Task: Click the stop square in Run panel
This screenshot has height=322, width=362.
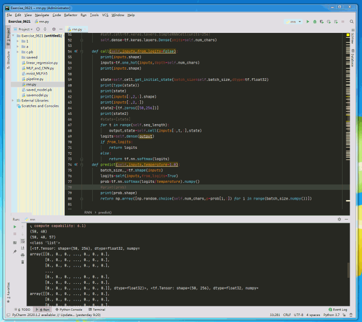Action: [x=15, y=234]
